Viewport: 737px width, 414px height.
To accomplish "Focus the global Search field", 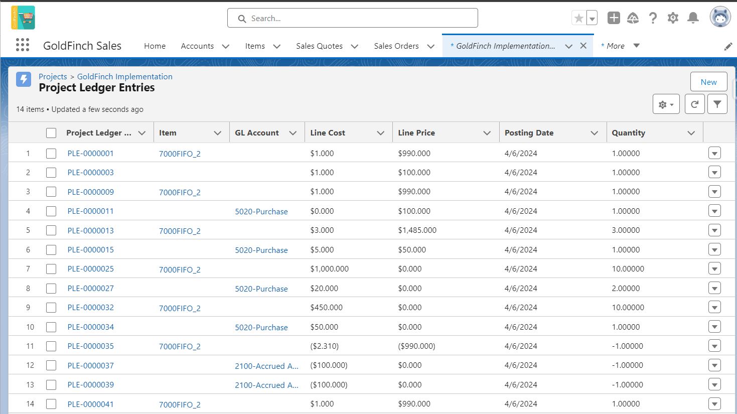I will coord(353,18).
